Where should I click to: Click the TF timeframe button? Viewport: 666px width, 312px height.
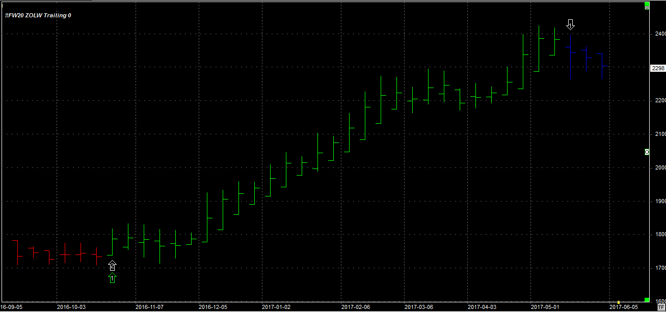[661, 307]
